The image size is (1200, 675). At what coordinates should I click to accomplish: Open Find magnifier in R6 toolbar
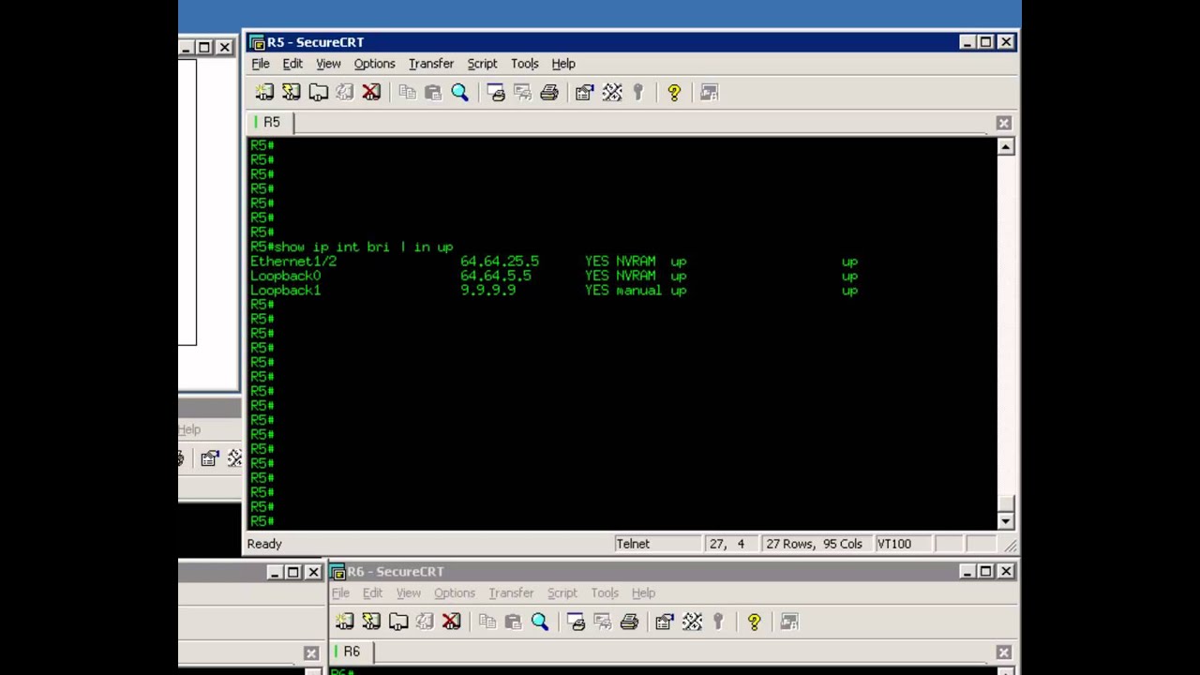coord(539,622)
